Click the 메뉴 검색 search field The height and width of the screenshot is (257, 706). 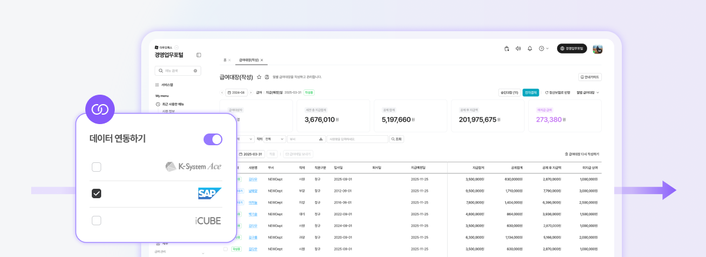tap(177, 71)
